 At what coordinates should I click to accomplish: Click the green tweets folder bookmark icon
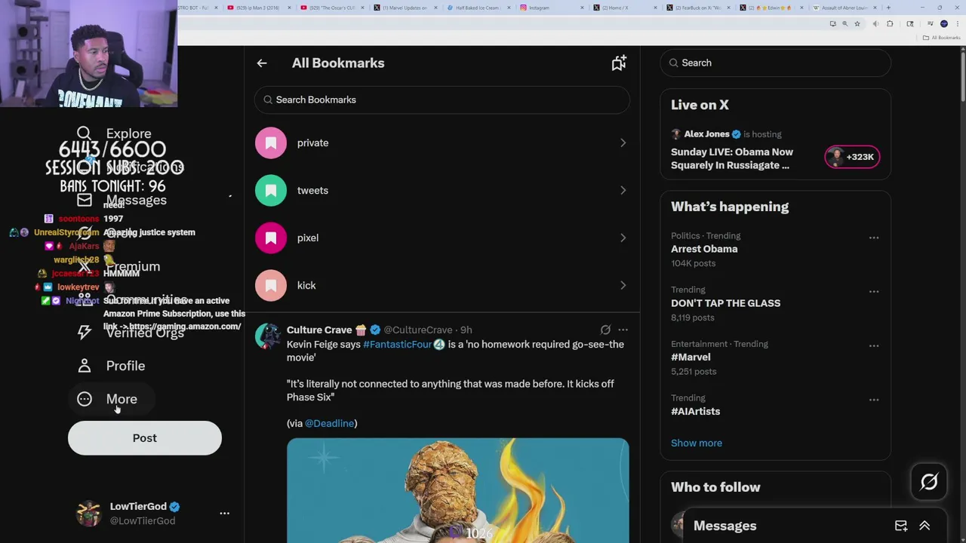coord(271,190)
